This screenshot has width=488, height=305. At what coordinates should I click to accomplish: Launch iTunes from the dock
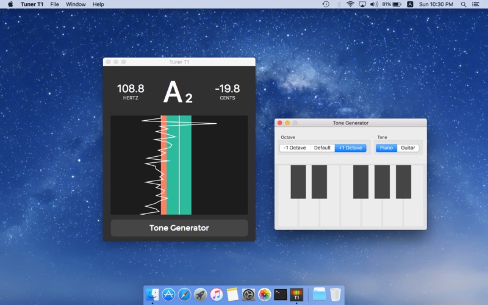coord(217,294)
